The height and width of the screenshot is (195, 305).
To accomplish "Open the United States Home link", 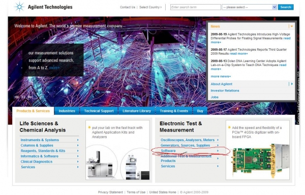I will point(163,192).
